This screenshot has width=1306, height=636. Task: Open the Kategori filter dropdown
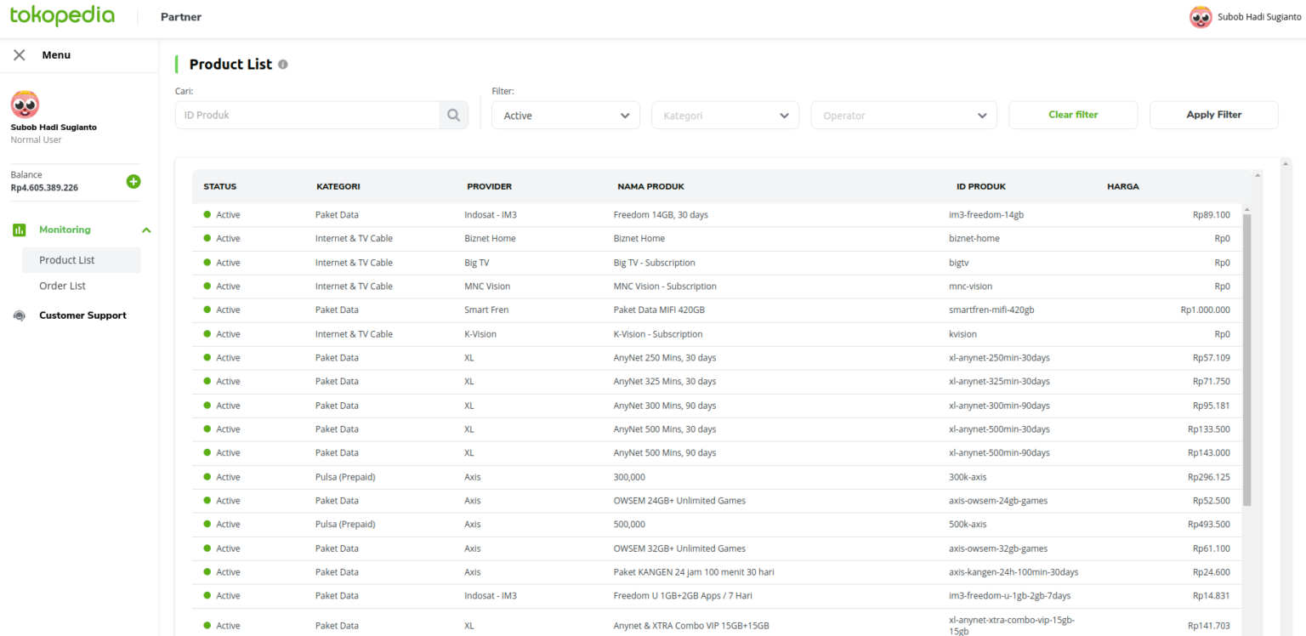coord(725,116)
